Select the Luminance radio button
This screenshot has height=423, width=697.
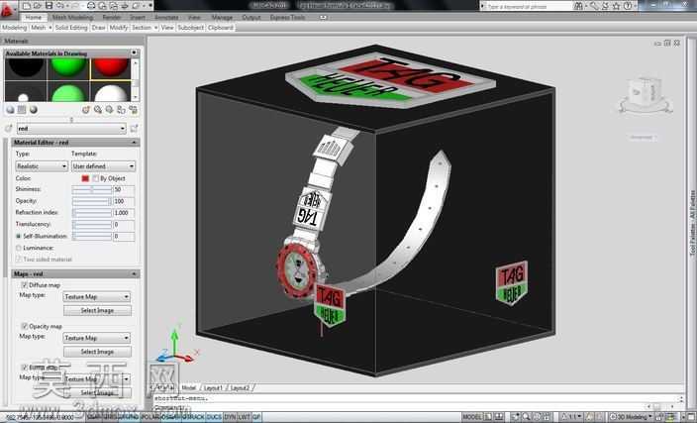(18, 248)
